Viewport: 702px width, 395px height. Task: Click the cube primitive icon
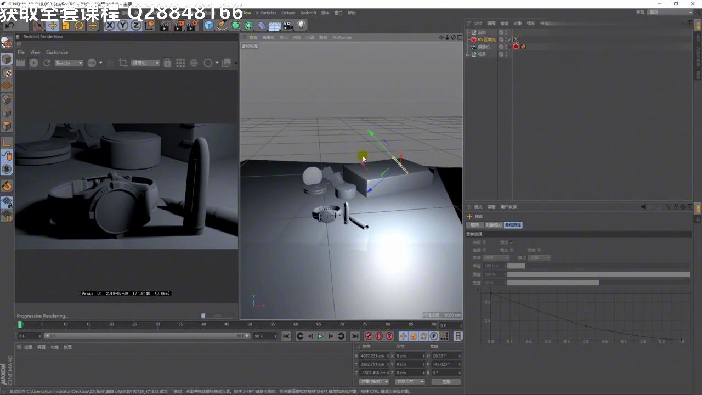207,26
